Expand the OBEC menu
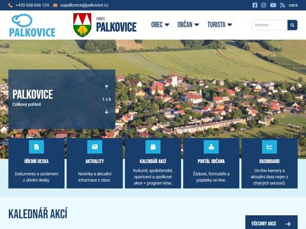Viewport: 306px width, 229px height. coord(160,24)
